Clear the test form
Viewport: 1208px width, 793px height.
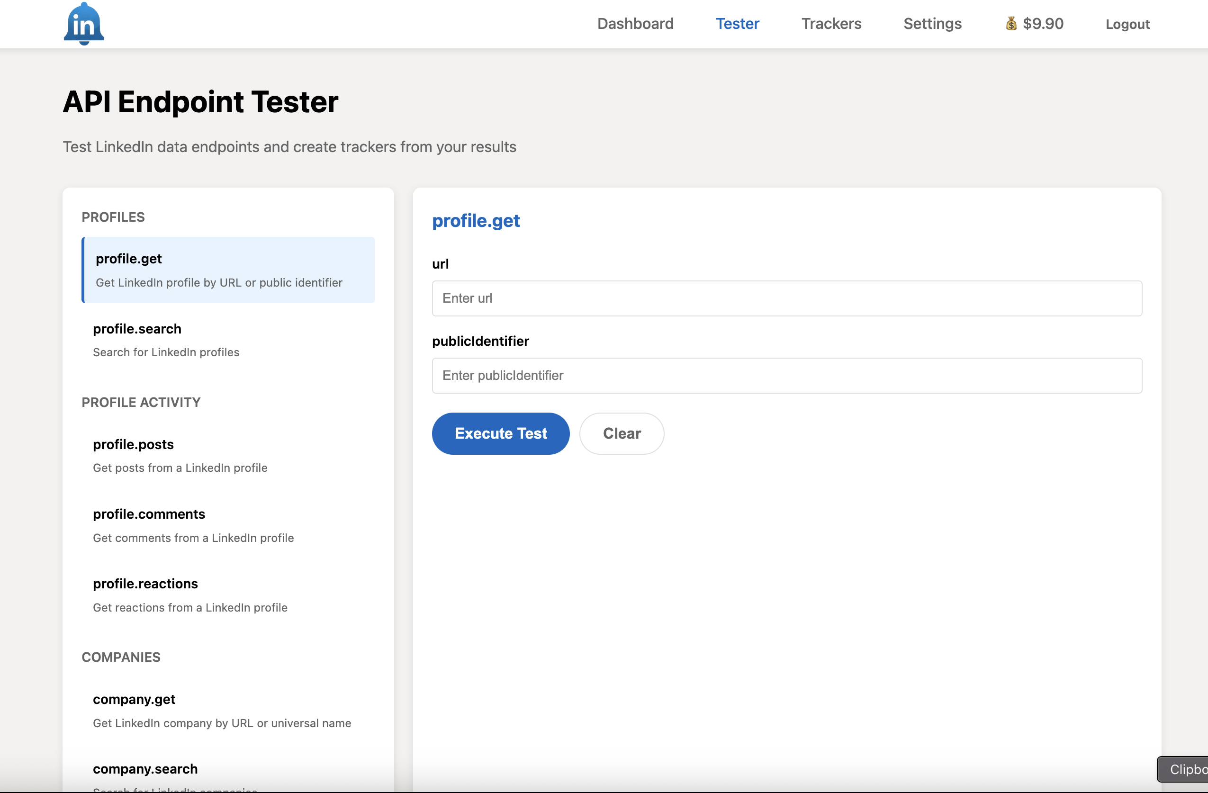point(621,433)
